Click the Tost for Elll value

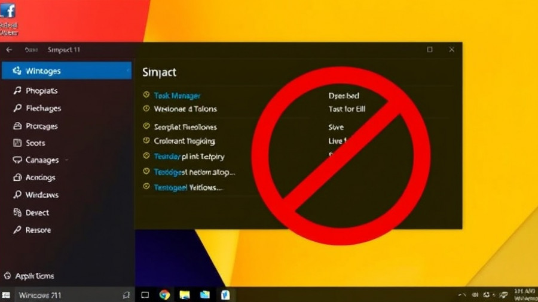347,109
